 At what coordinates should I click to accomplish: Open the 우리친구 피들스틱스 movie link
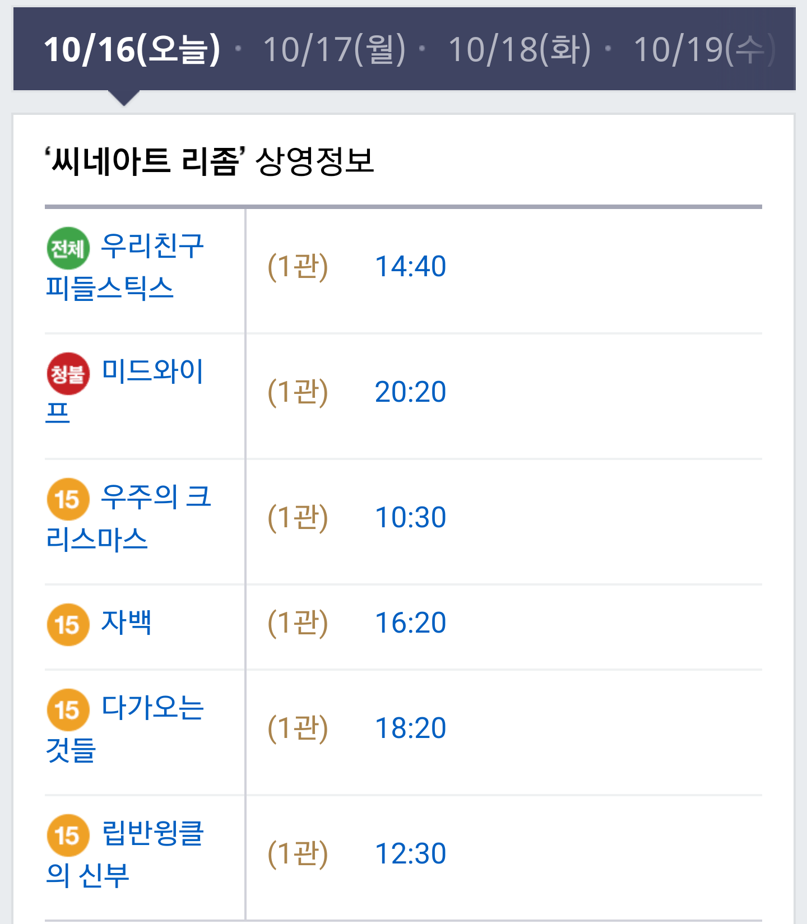point(125,267)
